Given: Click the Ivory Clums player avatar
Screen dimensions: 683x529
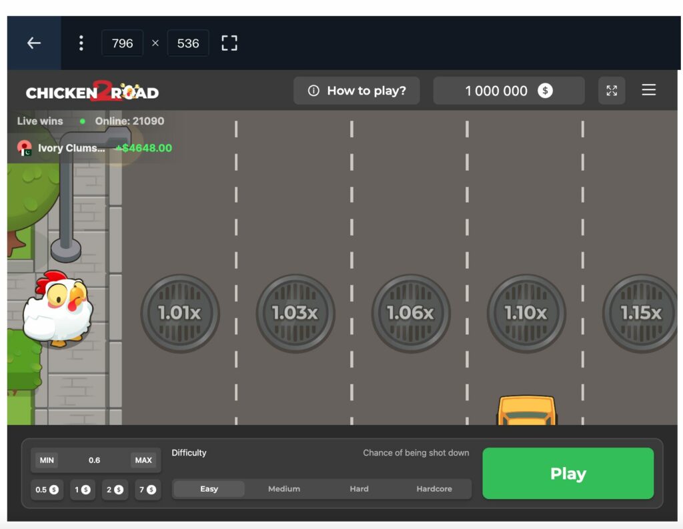Looking at the screenshot, I should (x=25, y=147).
